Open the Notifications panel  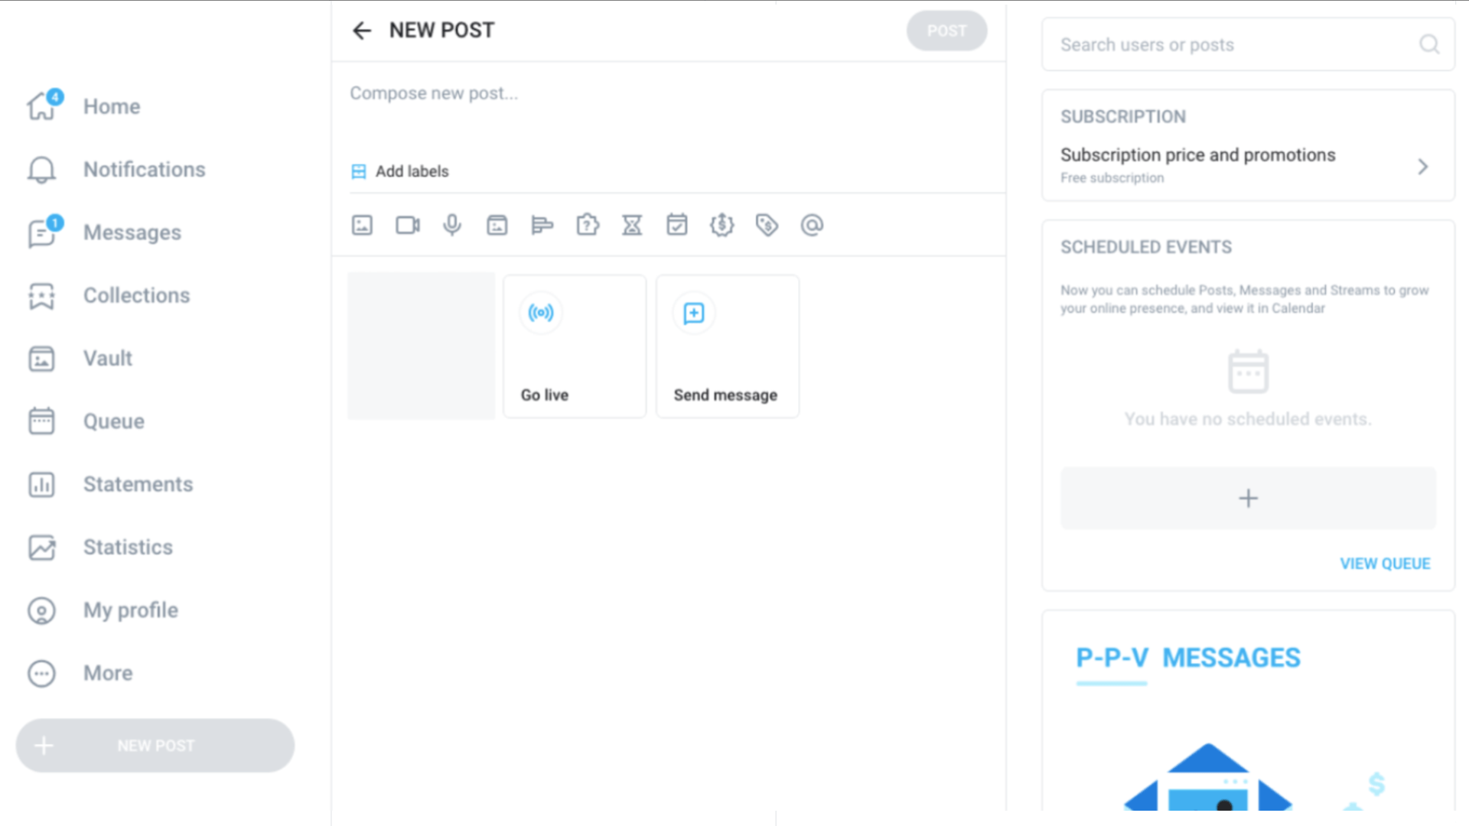click(x=145, y=170)
